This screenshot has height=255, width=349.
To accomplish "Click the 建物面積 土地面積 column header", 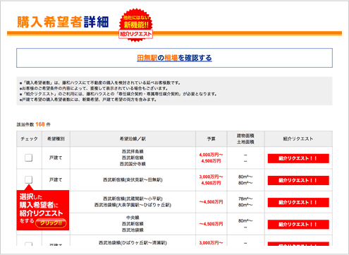I will pos(245,139).
